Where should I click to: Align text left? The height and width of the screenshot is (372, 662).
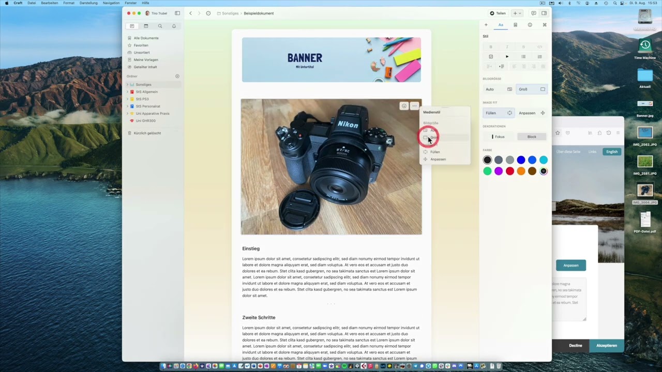click(x=514, y=66)
